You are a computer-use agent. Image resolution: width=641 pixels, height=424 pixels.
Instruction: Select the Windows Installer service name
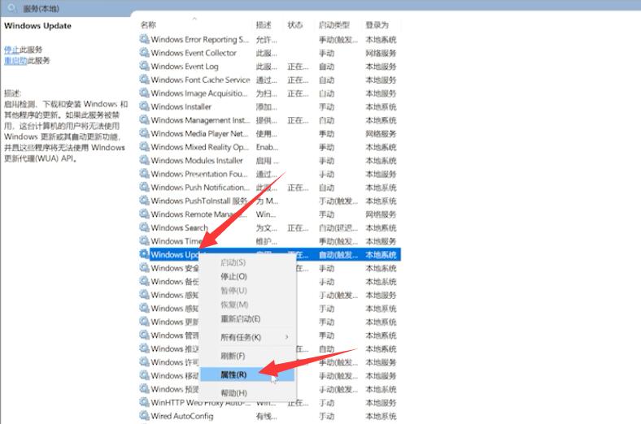point(181,106)
